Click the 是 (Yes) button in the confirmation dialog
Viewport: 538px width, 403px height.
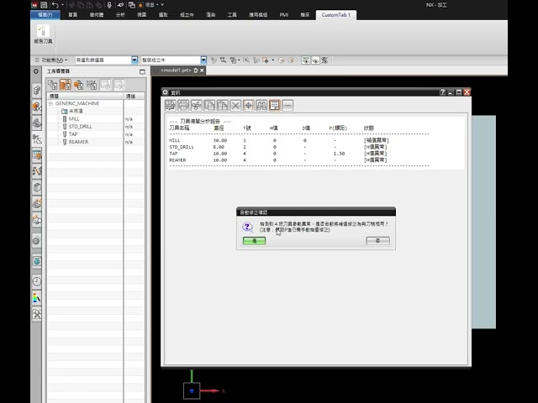coord(254,241)
